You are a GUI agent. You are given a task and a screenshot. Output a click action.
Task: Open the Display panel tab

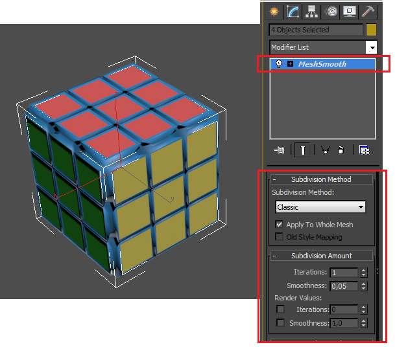click(x=349, y=12)
